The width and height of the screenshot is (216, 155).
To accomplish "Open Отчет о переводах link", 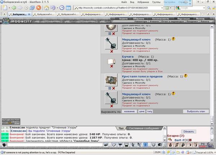I will click(x=172, y=22).
